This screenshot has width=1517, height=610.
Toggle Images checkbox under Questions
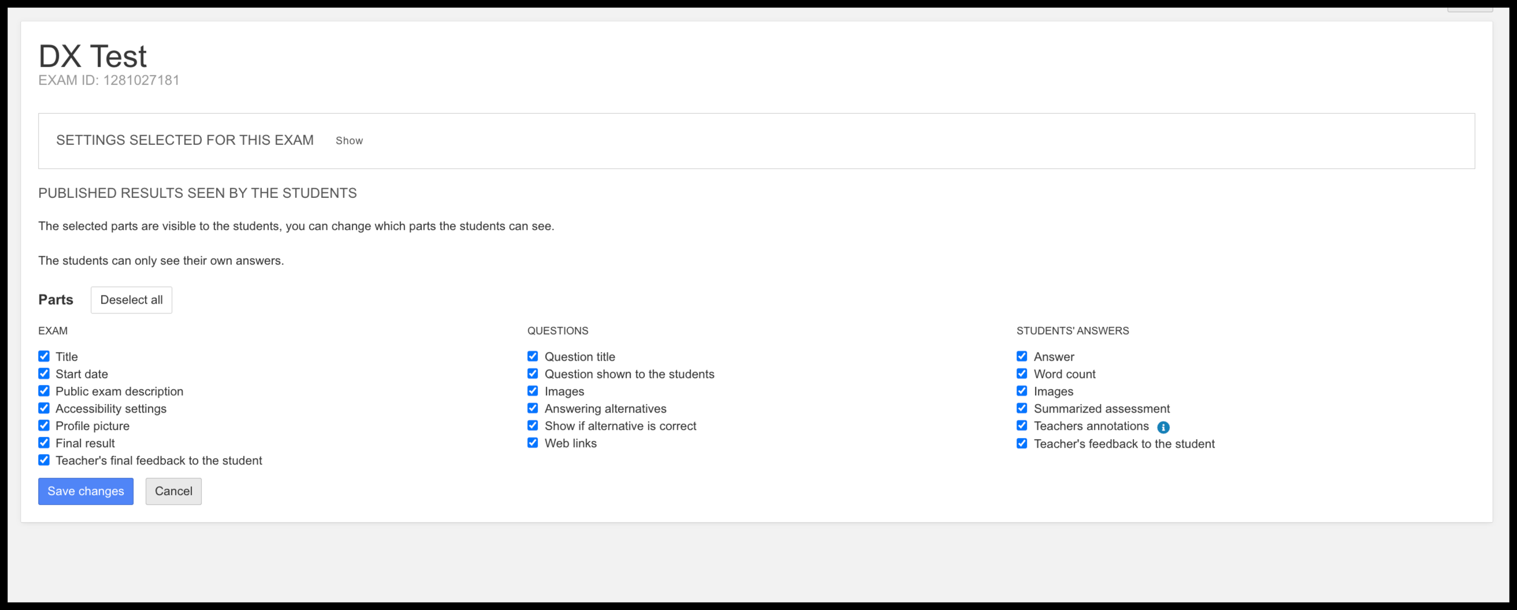[533, 391]
